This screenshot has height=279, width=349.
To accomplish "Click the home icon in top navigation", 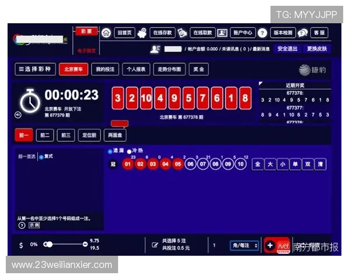I will [x=106, y=33].
